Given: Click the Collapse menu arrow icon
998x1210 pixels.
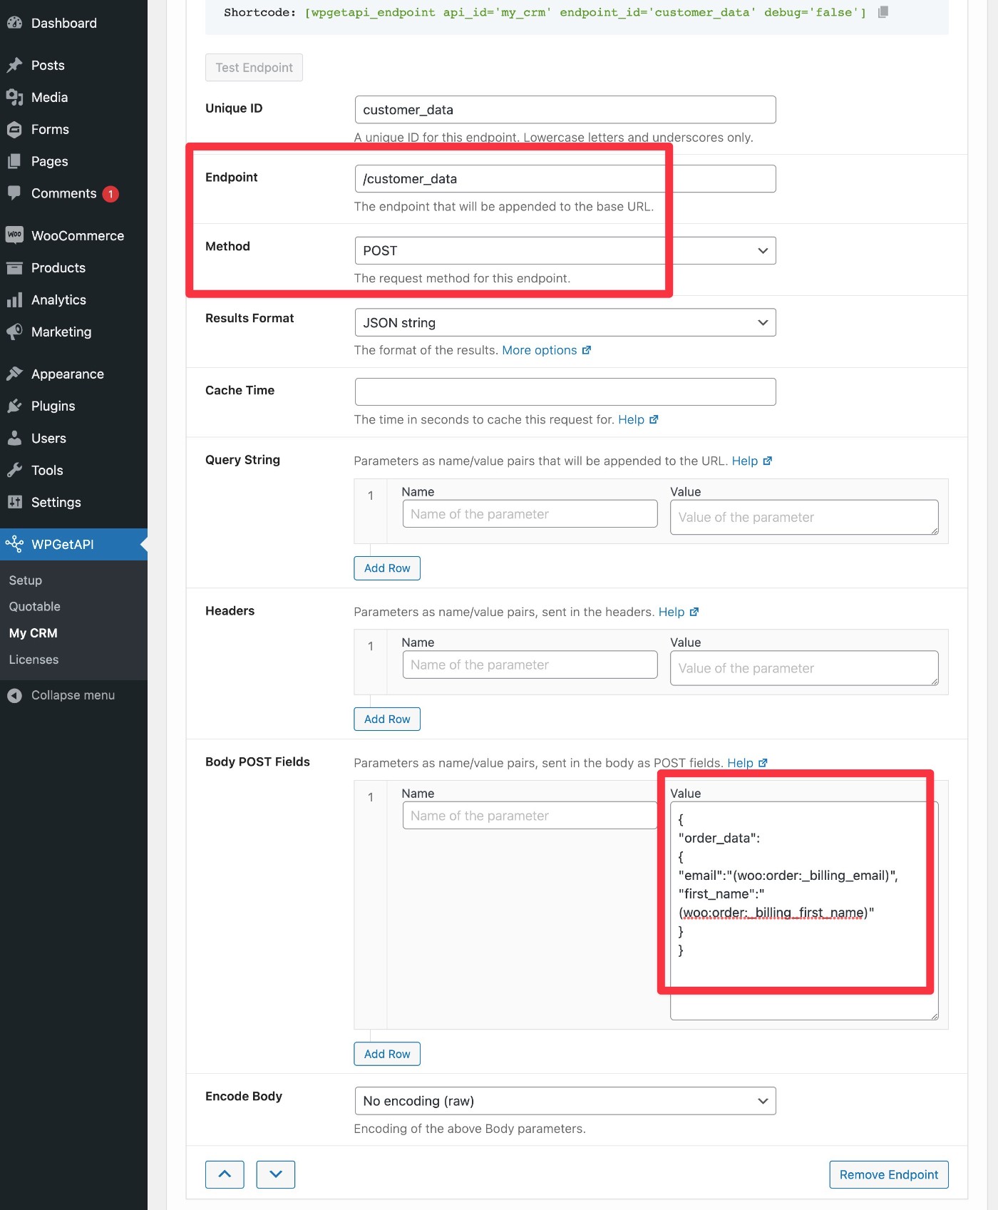Looking at the screenshot, I should pos(14,695).
